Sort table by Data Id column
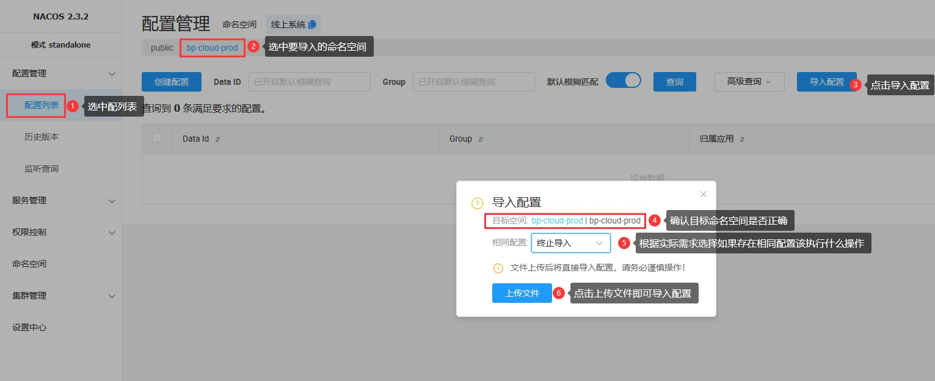The width and height of the screenshot is (935, 381). pos(217,139)
